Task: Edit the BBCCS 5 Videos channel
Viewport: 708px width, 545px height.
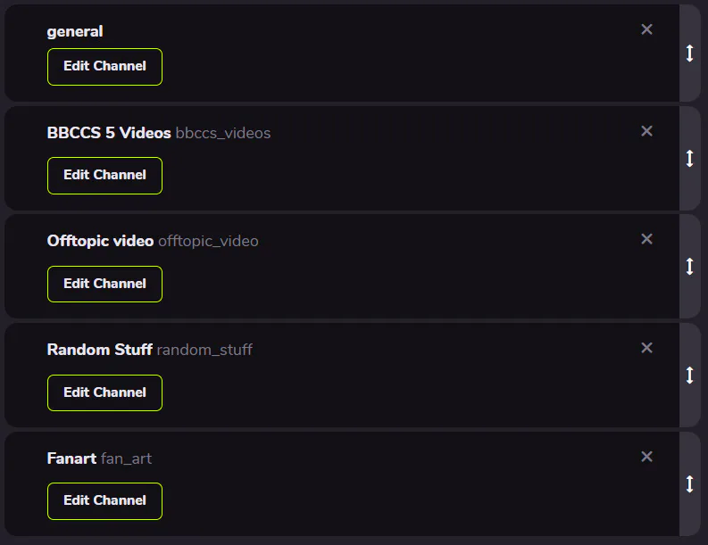Action: click(104, 176)
